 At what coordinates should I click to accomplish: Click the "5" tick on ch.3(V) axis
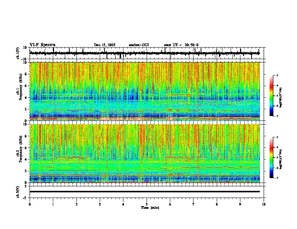click(26, 186)
